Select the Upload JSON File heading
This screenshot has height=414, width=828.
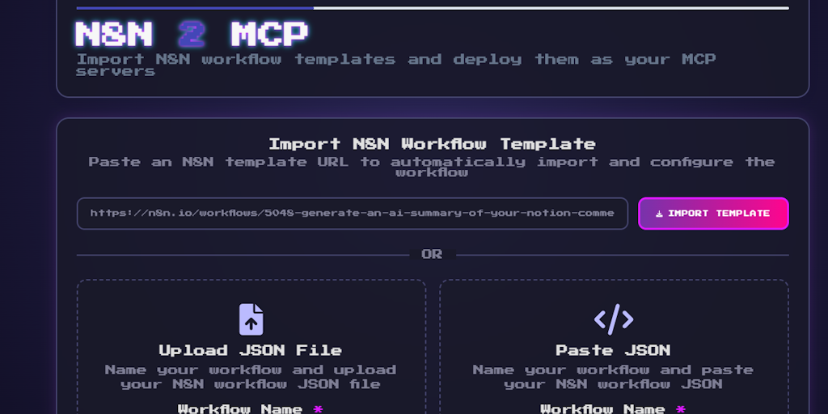pos(251,350)
